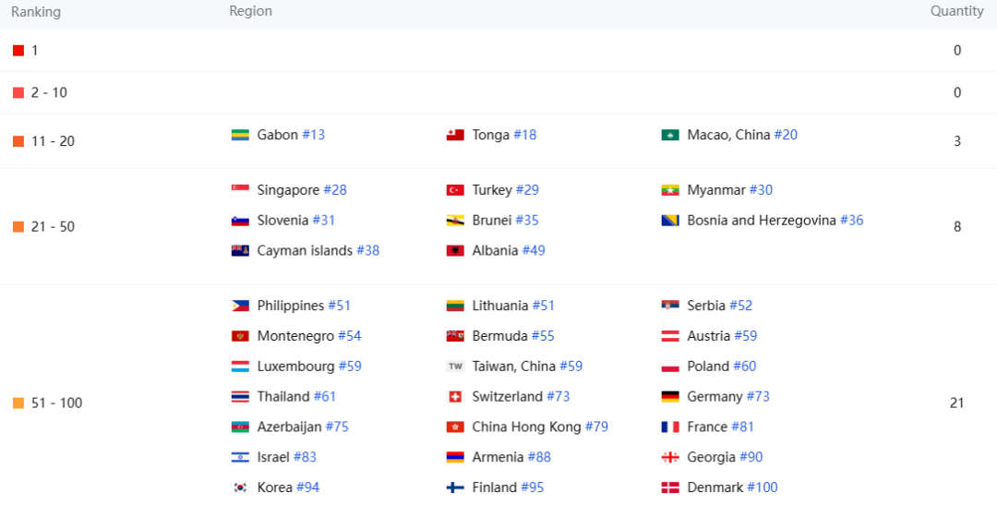Viewport: 997px width, 505px height.
Task: Click the Luxembourg flag icon
Action: click(x=240, y=367)
